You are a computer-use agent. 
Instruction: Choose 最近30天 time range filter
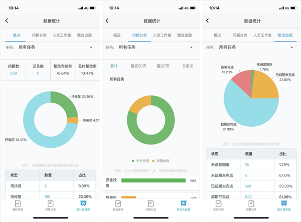[138, 66]
